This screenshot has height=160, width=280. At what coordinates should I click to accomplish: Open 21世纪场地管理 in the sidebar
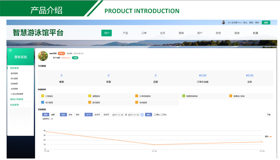(x=17, y=94)
